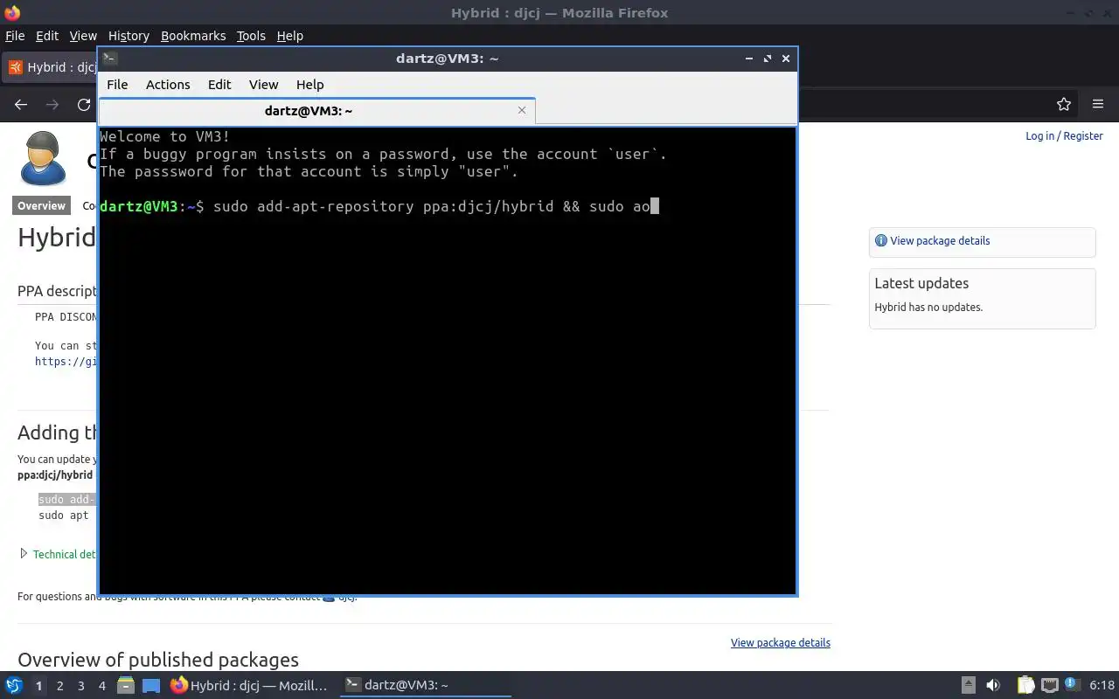Image resolution: width=1119 pixels, height=699 pixels.
Task: Open Firefox Bookmarks menu
Action: (193, 36)
